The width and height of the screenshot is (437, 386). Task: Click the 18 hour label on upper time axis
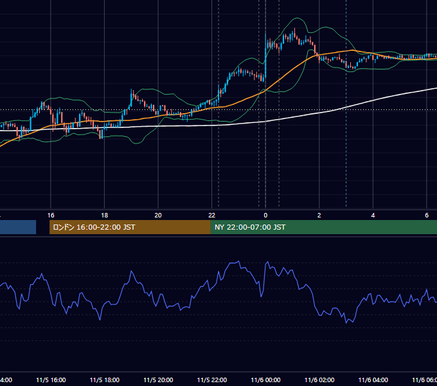coord(104,216)
